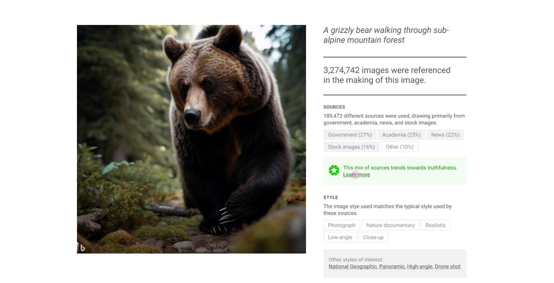
Task: Follow the Panoramic style link
Action: click(x=392, y=267)
